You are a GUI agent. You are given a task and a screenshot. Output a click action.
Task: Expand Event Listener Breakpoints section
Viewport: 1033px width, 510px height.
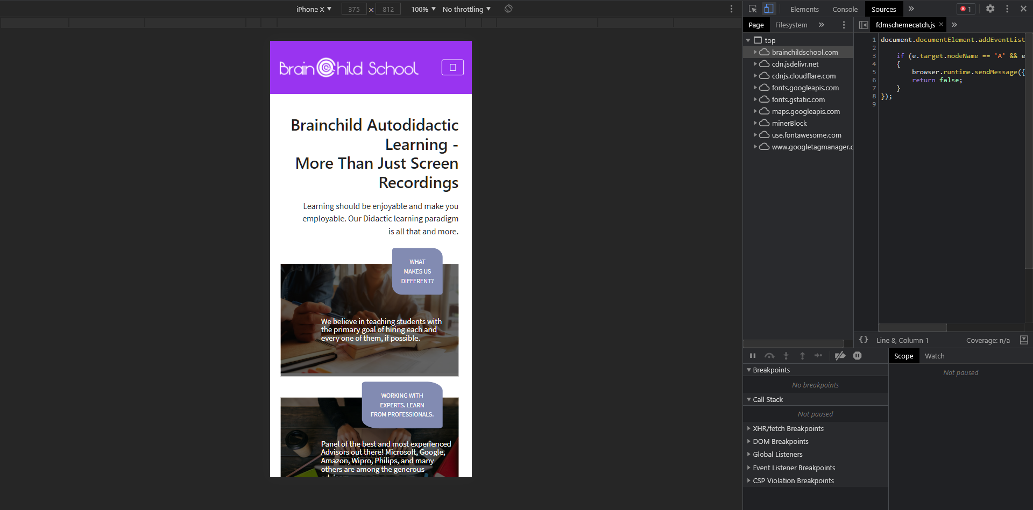tap(816, 468)
